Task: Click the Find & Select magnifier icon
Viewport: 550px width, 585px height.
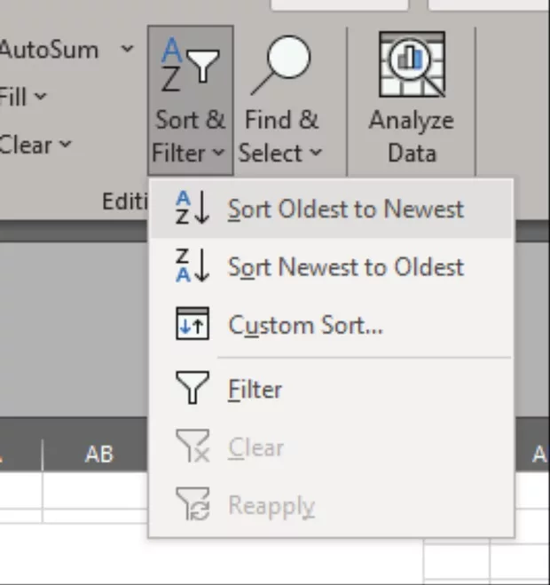Action: pos(281,67)
